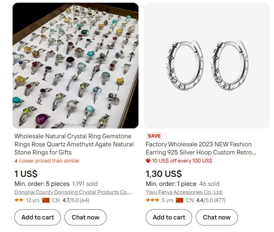Click the red coupon tag icon

pyautogui.click(x=148, y=161)
